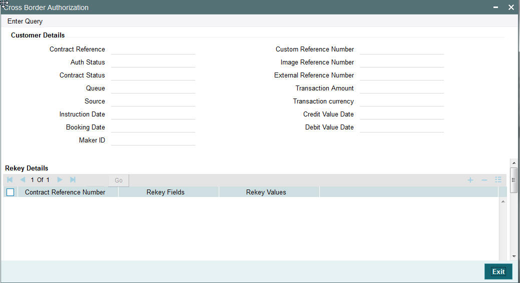The width and height of the screenshot is (520, 283).
Task: Focus the Auth Status field
Action: [153, 62]
